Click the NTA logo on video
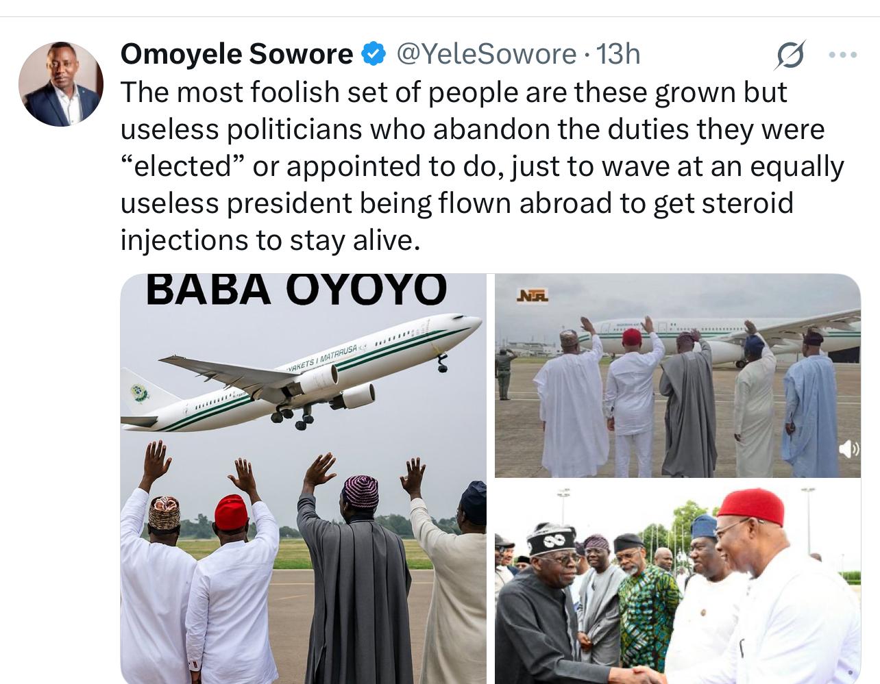The height and width of the screenshot is (684, 880). 532,296
